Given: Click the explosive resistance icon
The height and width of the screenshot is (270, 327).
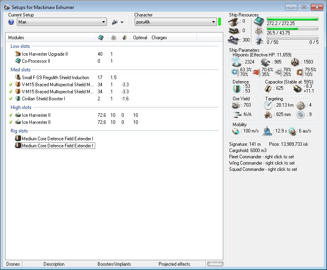Looking at the screenshot, I should [x=300, y=72].
